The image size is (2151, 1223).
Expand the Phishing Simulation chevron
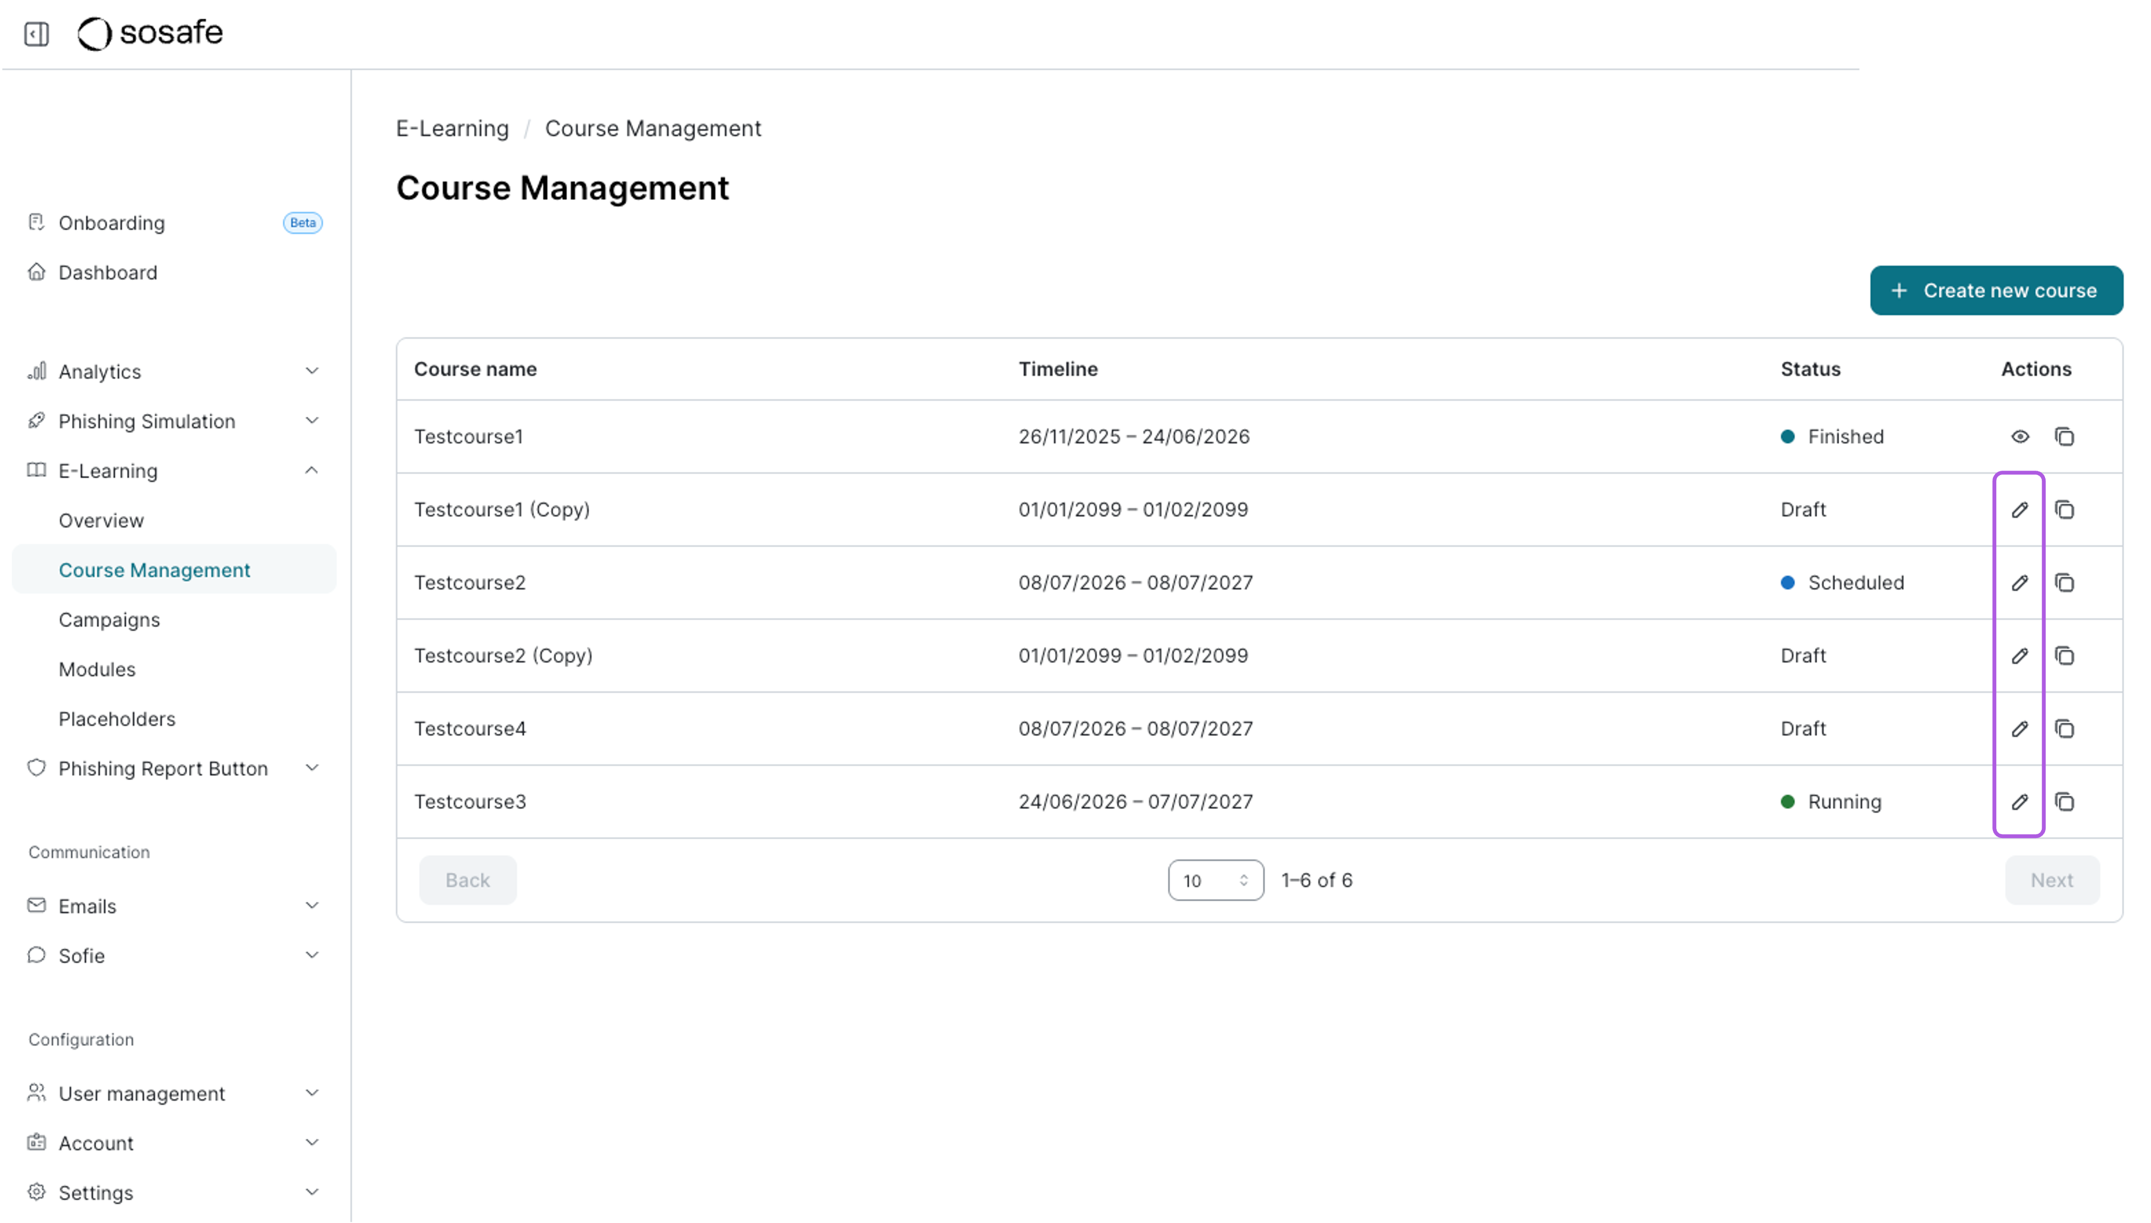(311, 420)
